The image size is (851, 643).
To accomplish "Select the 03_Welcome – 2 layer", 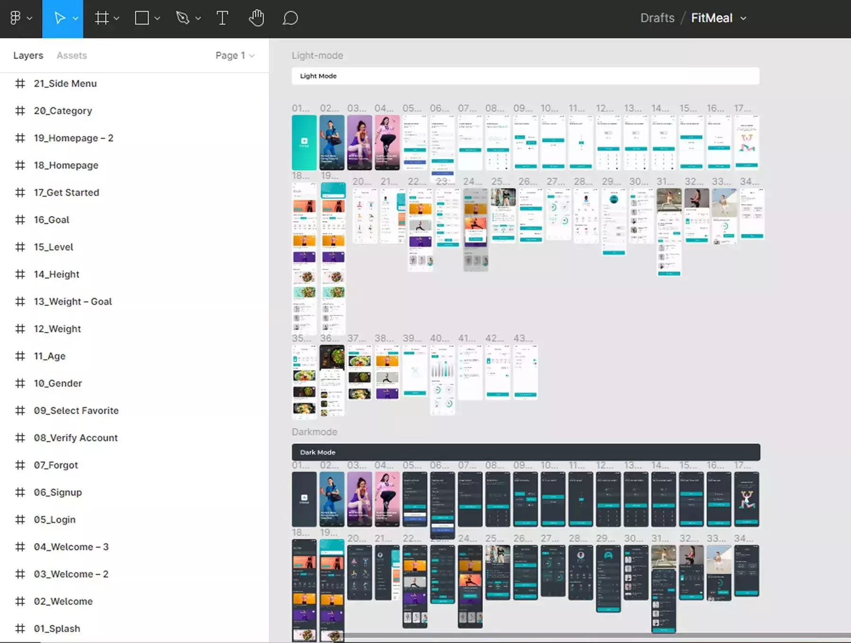I will [x=134, y=574].
